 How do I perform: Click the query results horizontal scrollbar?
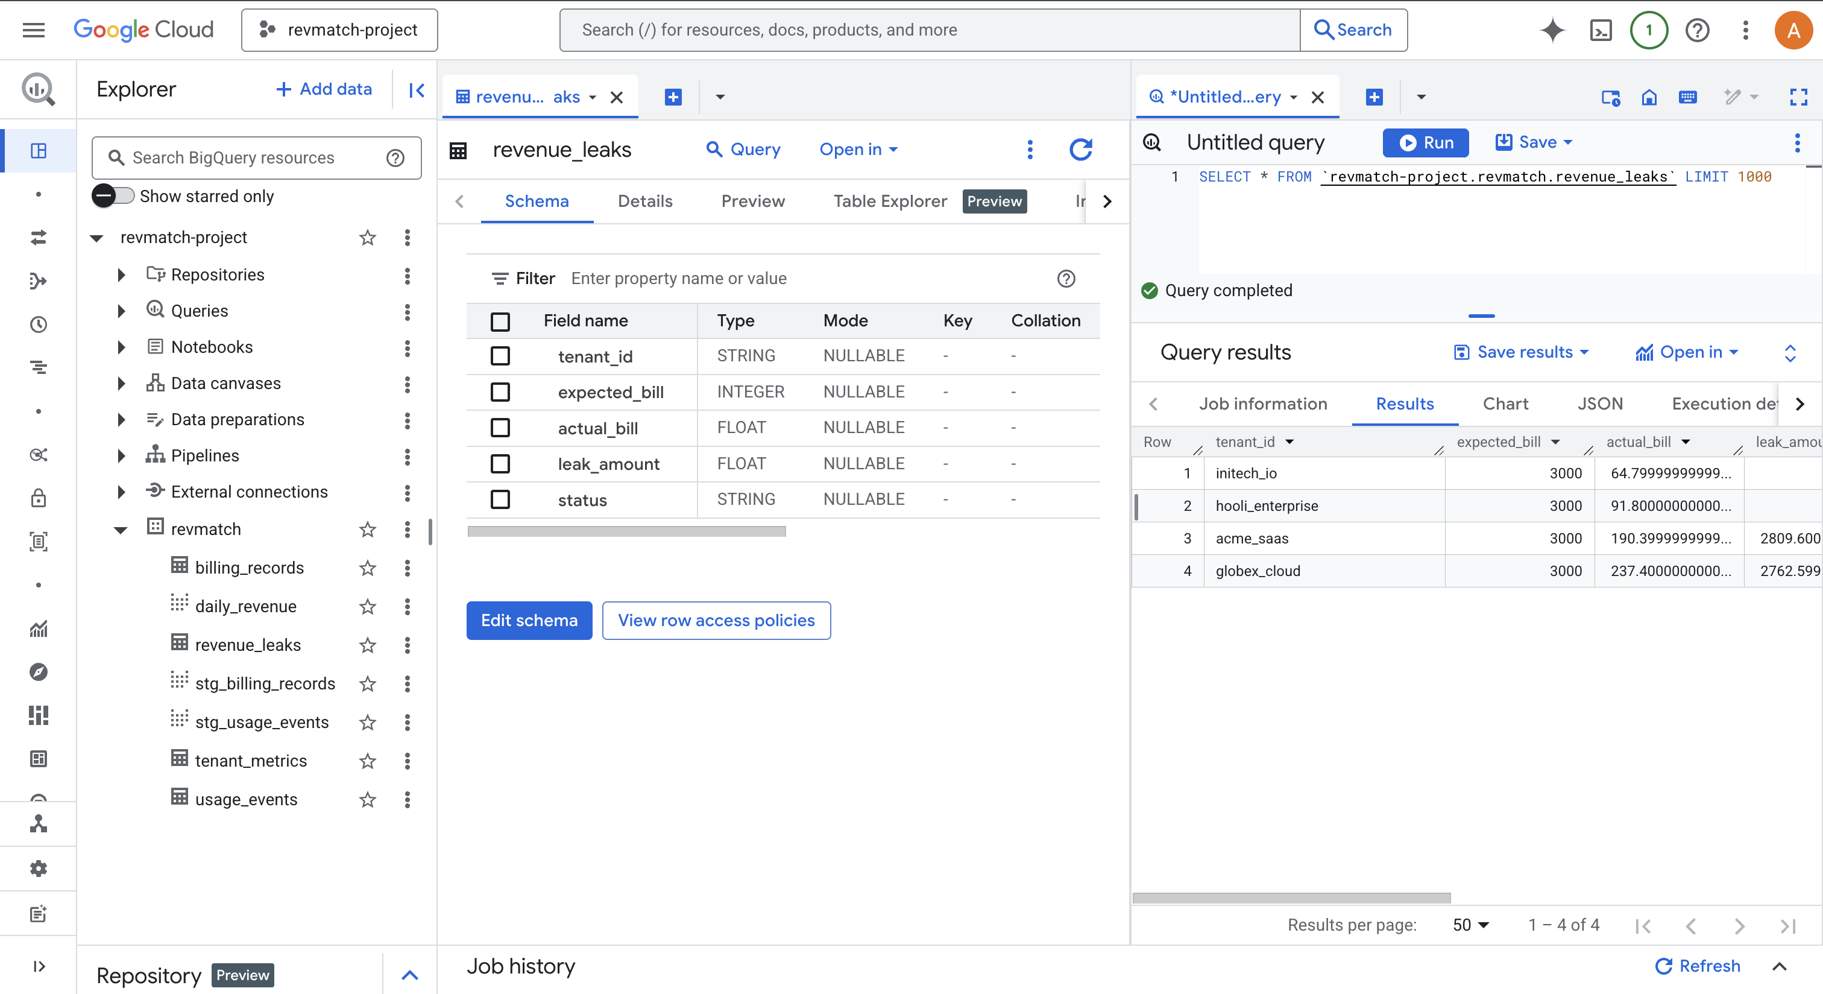click(1291, 897)
